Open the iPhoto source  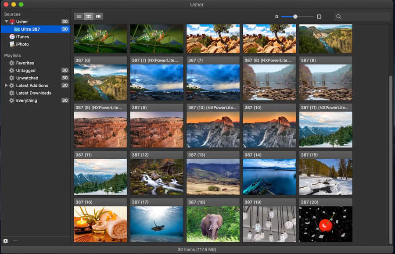click(x=22, y=44)
